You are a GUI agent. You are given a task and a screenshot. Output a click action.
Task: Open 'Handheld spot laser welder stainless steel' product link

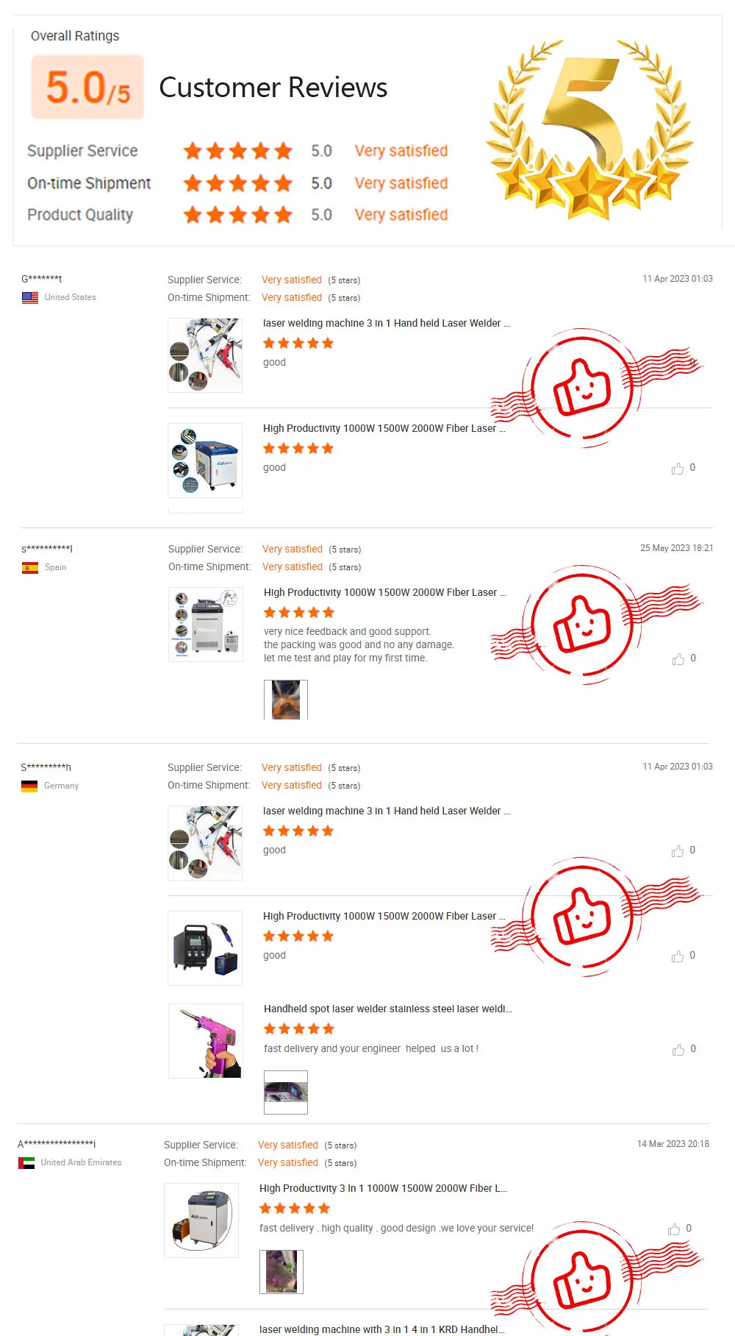click(x=387, y=1009)
